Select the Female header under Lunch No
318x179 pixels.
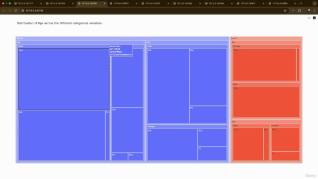pos(266,46)
